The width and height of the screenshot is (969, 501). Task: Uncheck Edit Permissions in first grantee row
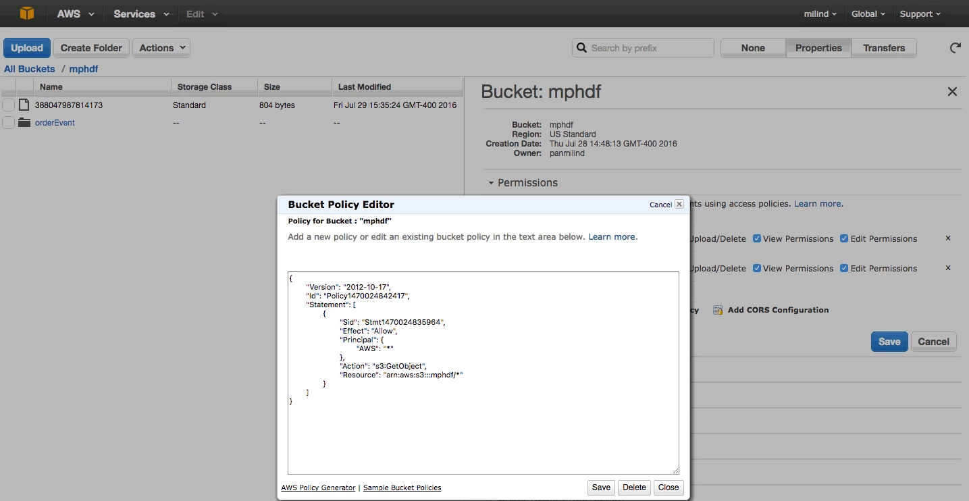844,238
